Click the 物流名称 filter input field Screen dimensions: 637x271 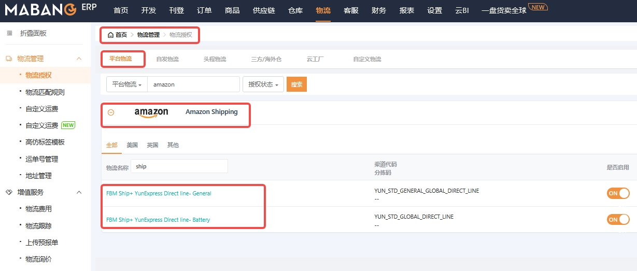tap(179, 166)
